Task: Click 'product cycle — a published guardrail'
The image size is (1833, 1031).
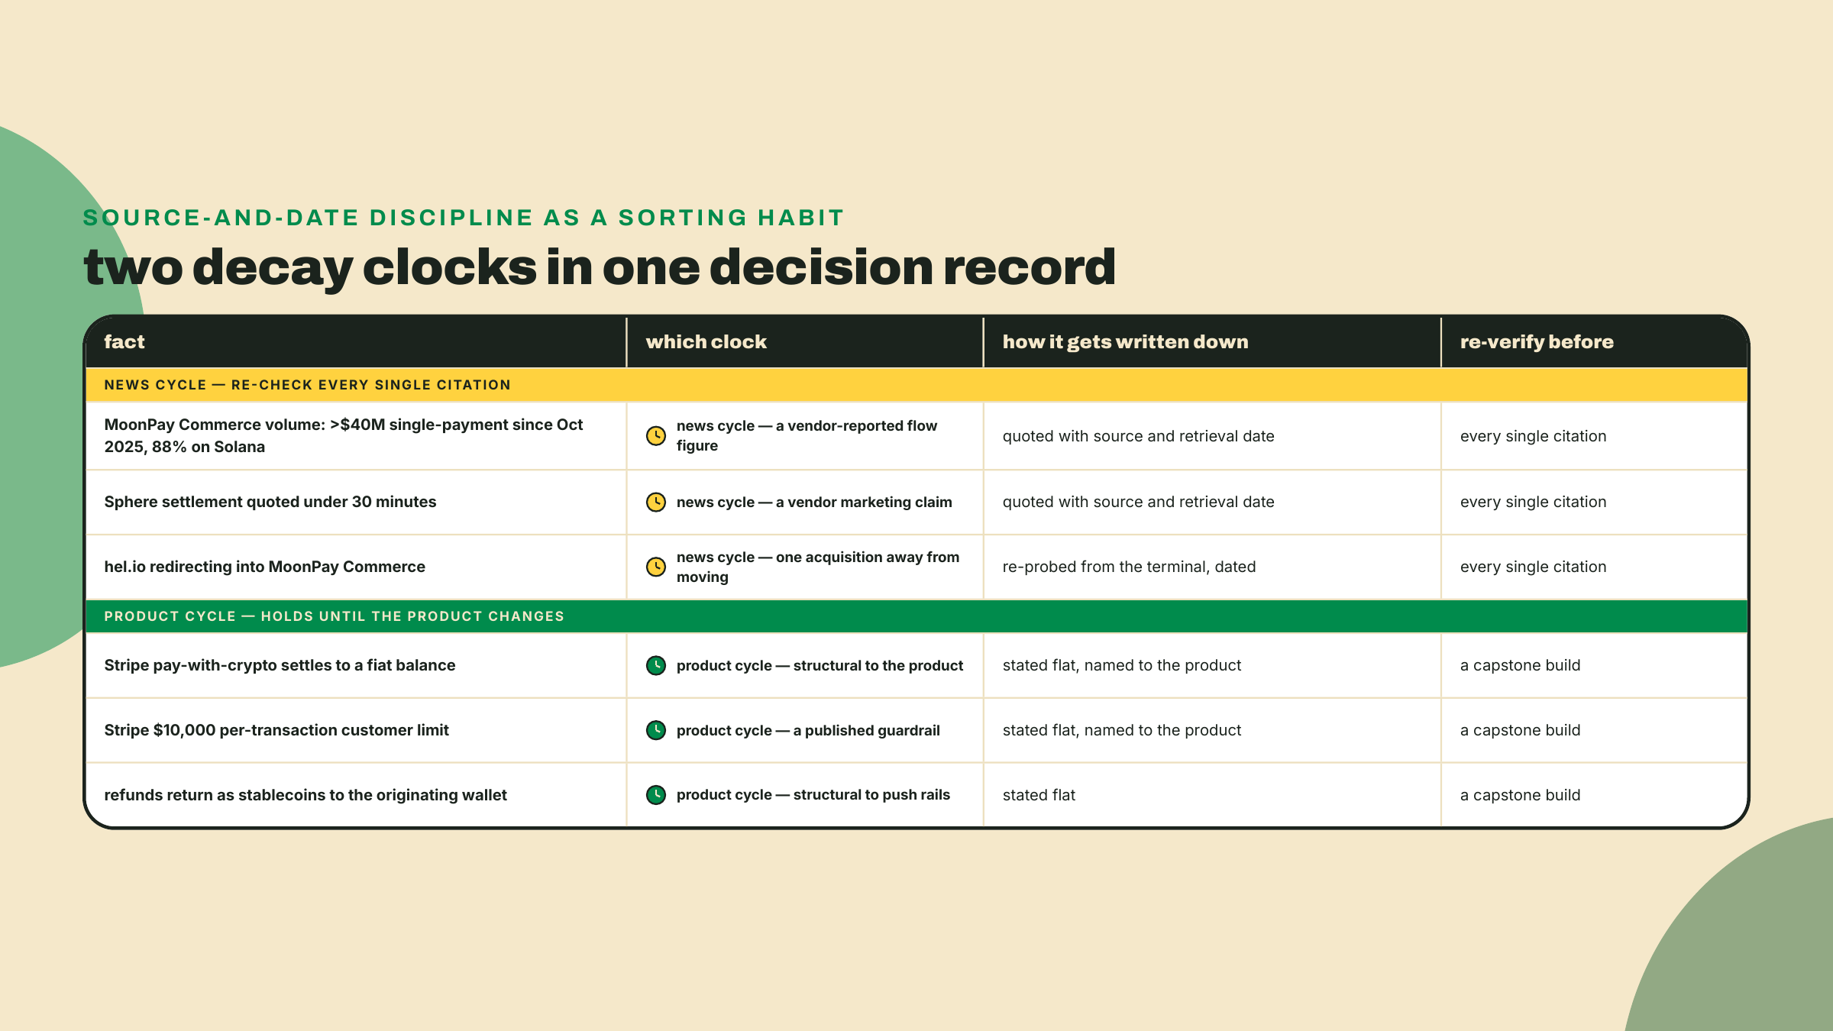Action: (808, 730)
